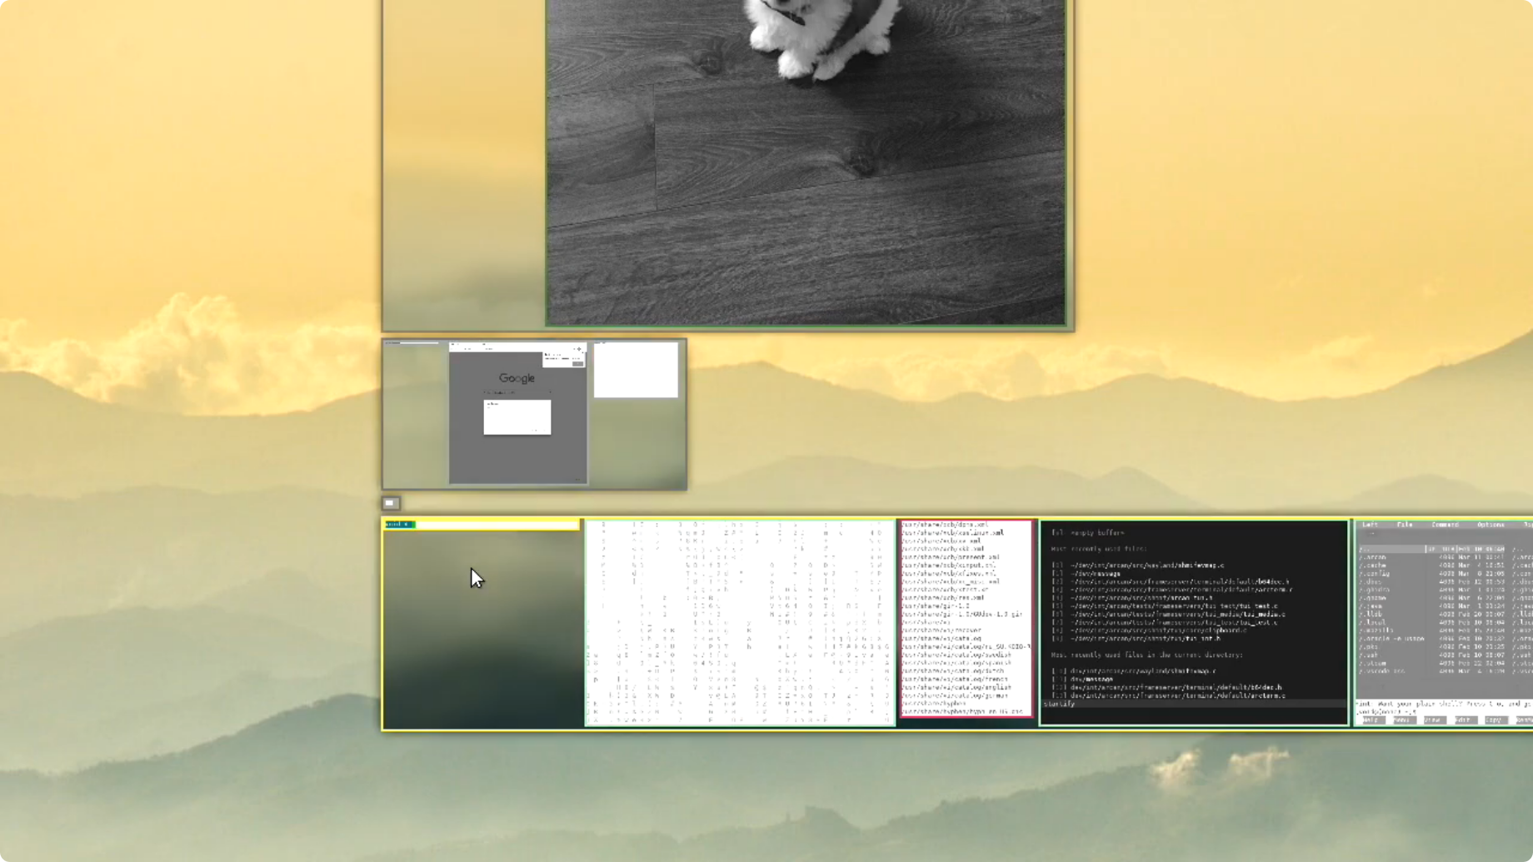Select the /.arcan directory row
The image size is (1533, 862).
[x=1433, y=557]
